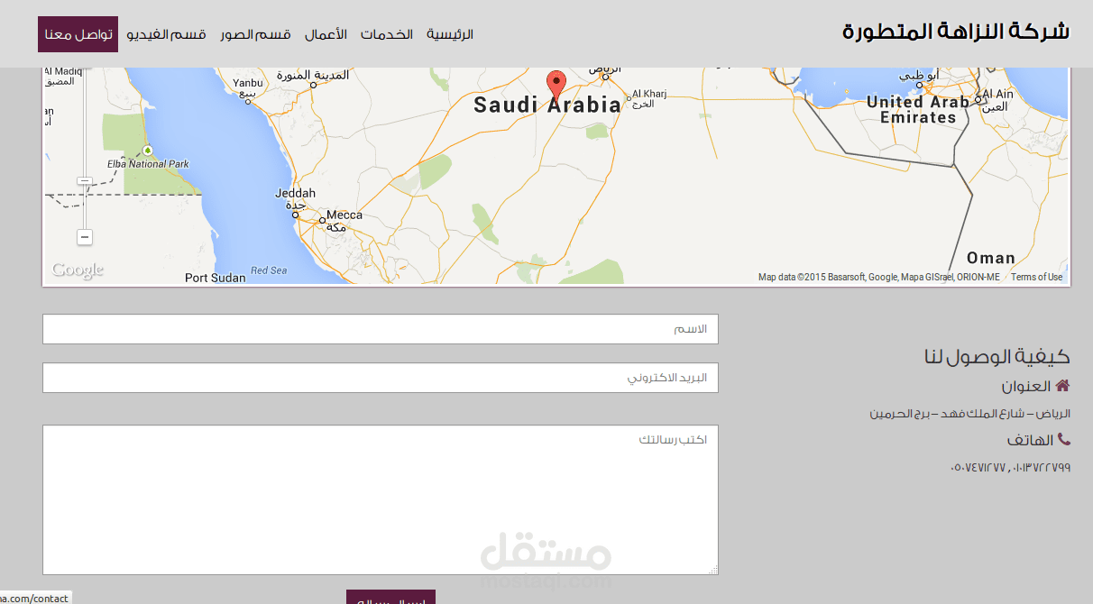Click the كيفية الوصول لنا heading

[997, 356]
